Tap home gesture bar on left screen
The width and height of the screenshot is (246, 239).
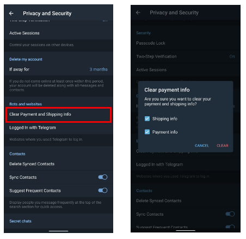pyautogui.click(x=58, y=231)
